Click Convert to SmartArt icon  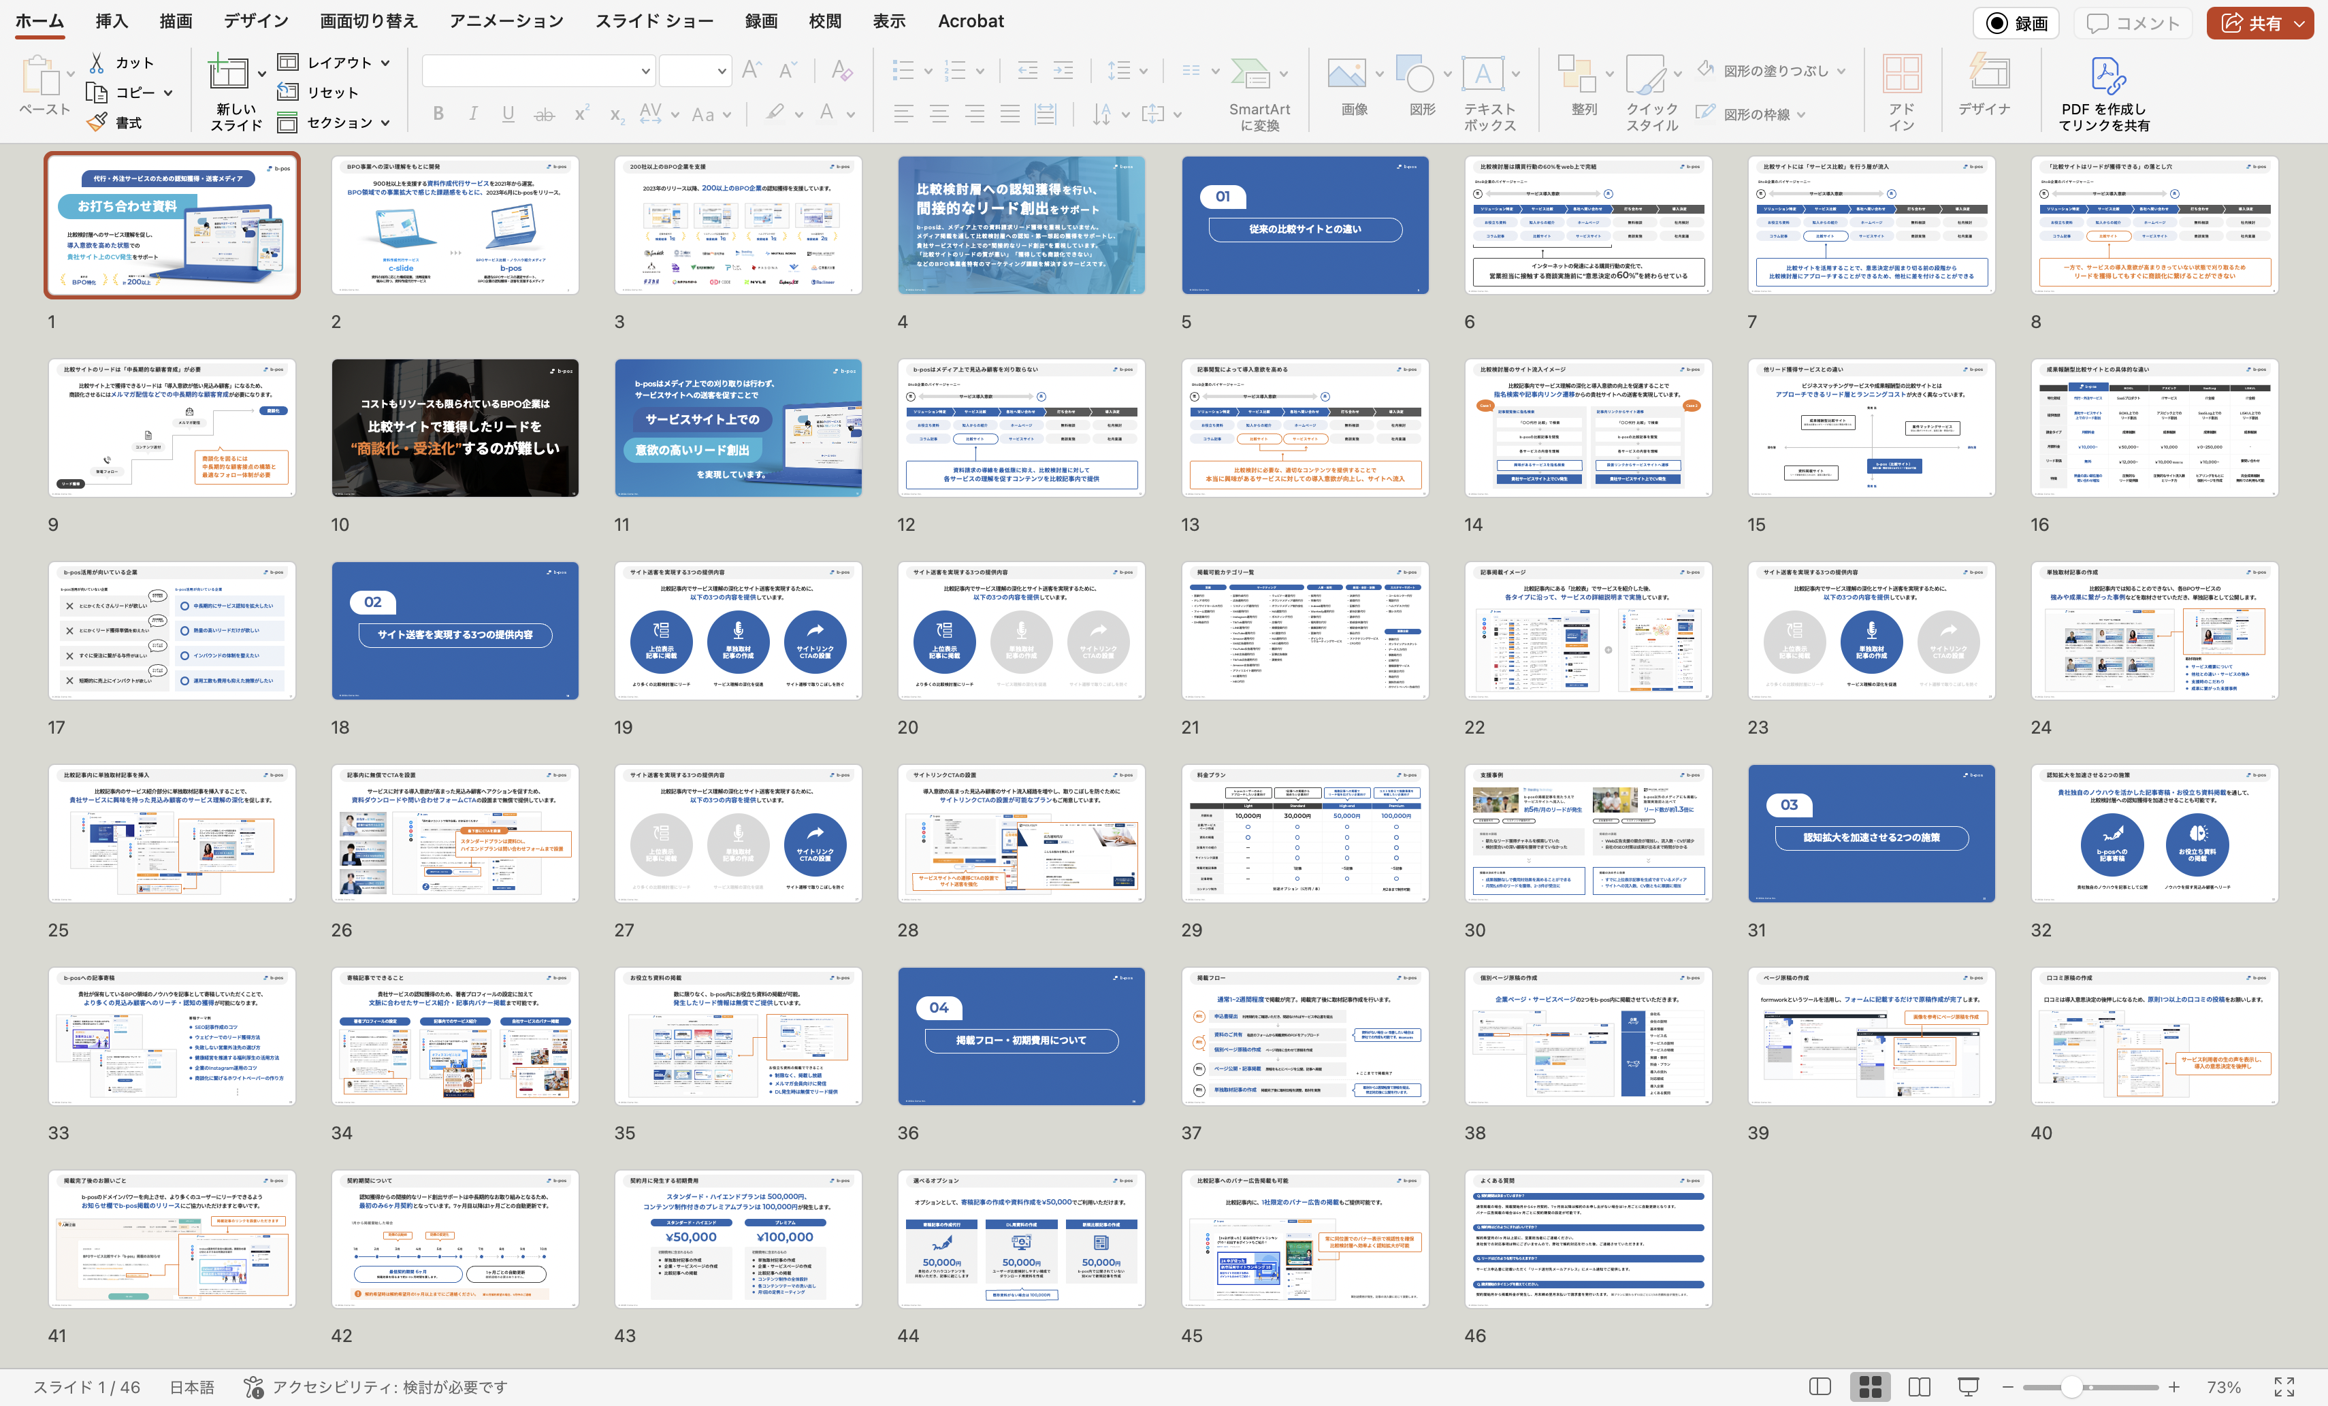click(x=1250, y=73)
